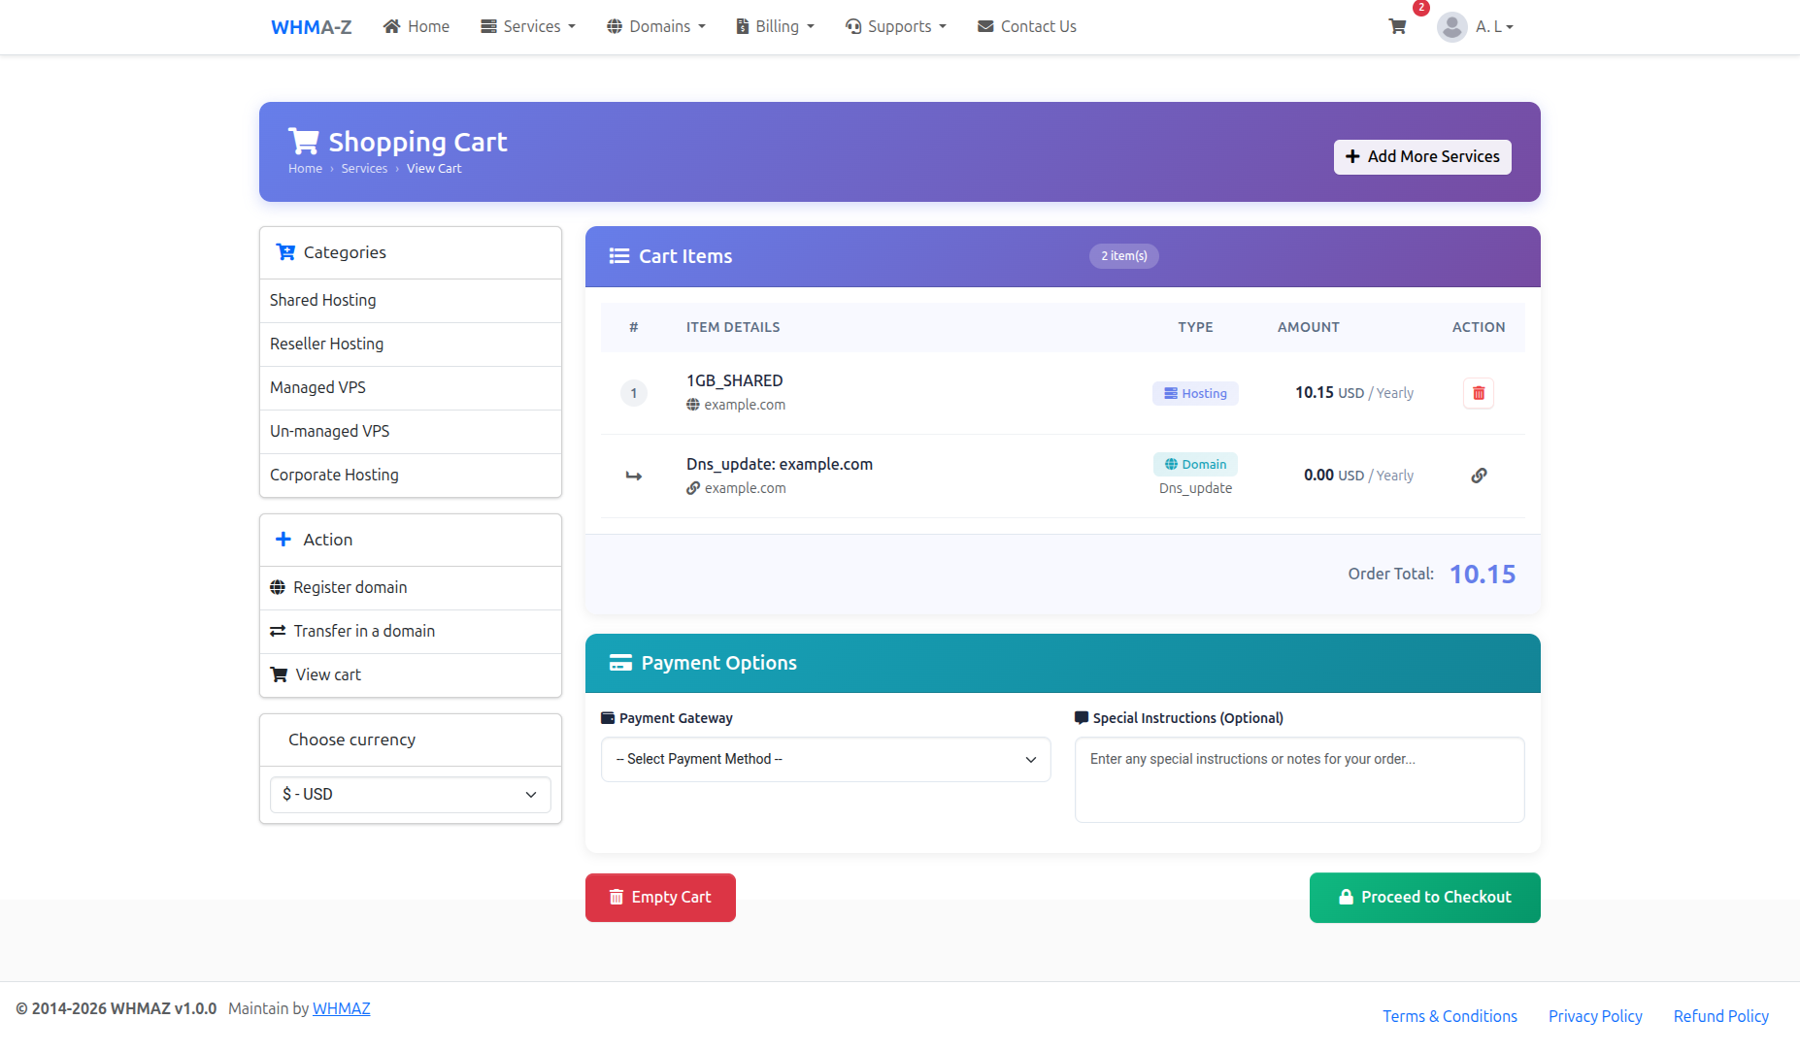1800x1052 pixels.
Task: Open the shopping cart icon in navbar
Action: click(x=1397, y=27)
